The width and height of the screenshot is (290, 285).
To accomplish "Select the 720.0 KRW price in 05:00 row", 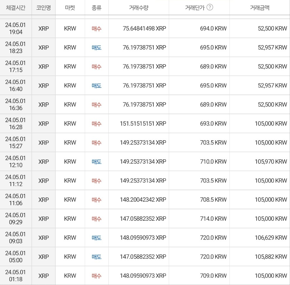I will point(213,257).
